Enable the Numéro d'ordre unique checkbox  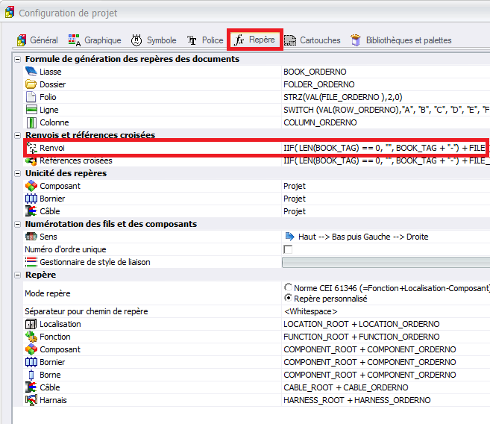click(x=288, y=249)
